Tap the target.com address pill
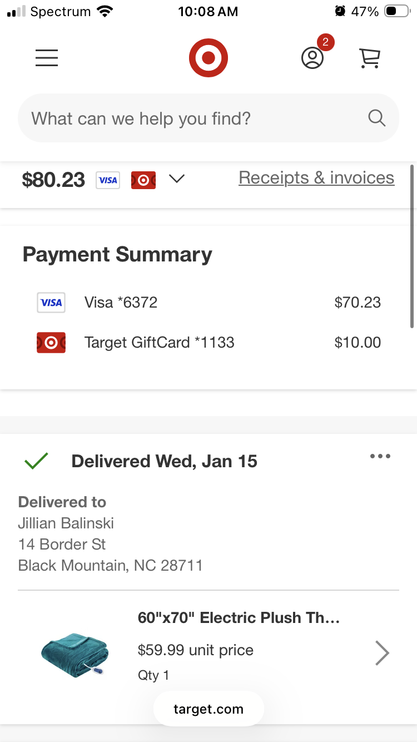This screenshot has height=742, width=417. point(209,709)
